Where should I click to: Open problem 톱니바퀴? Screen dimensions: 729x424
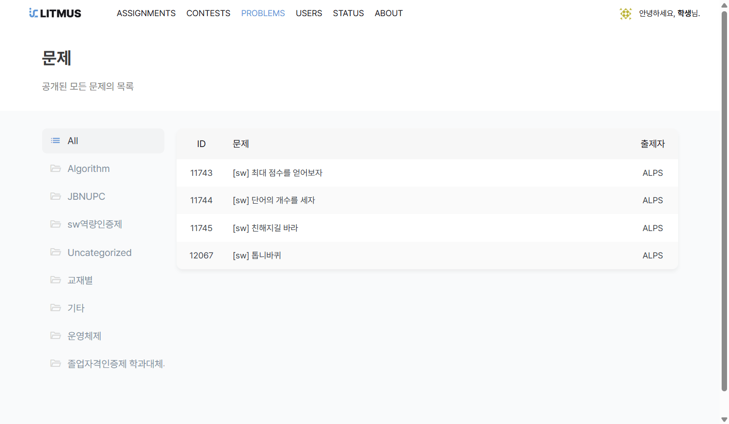point(257,255)
